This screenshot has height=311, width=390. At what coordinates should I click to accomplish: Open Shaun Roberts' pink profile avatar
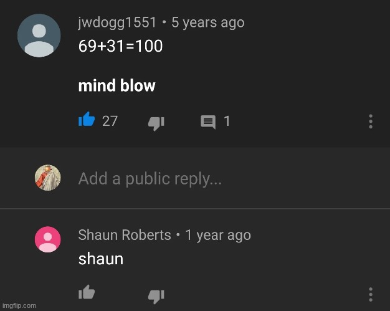point(48,239)
